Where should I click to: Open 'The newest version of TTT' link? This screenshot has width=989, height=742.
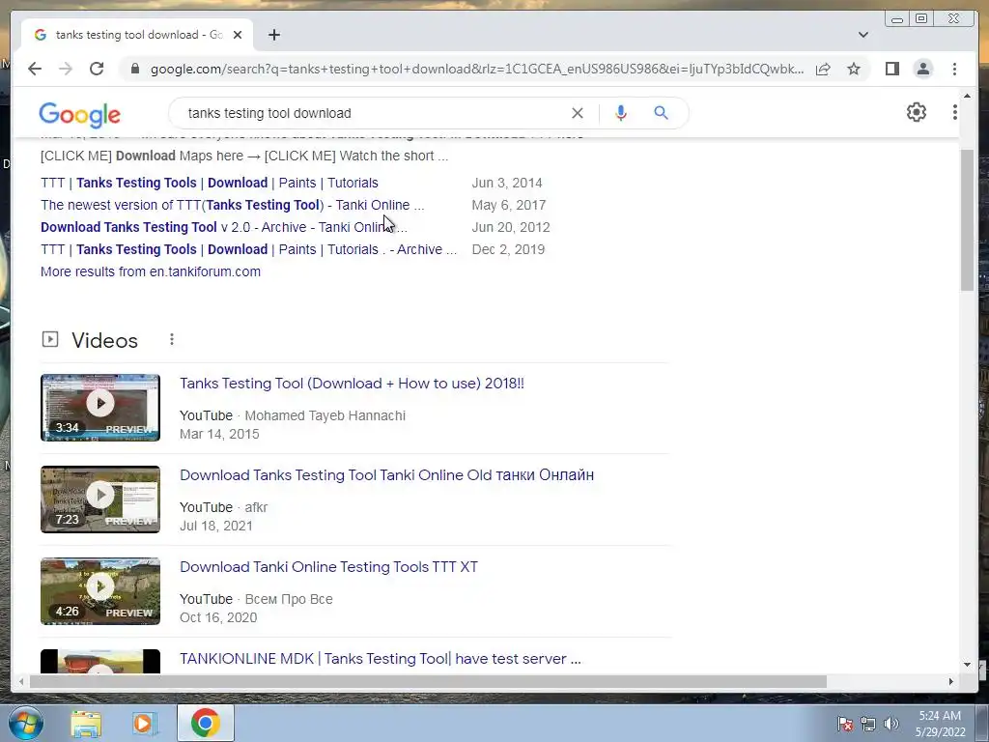(x=232, y=205)
